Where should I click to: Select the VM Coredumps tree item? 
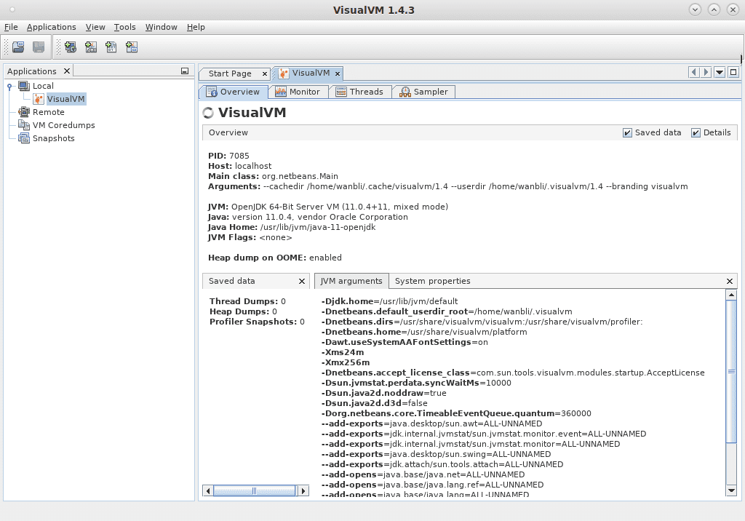[64, 125]
